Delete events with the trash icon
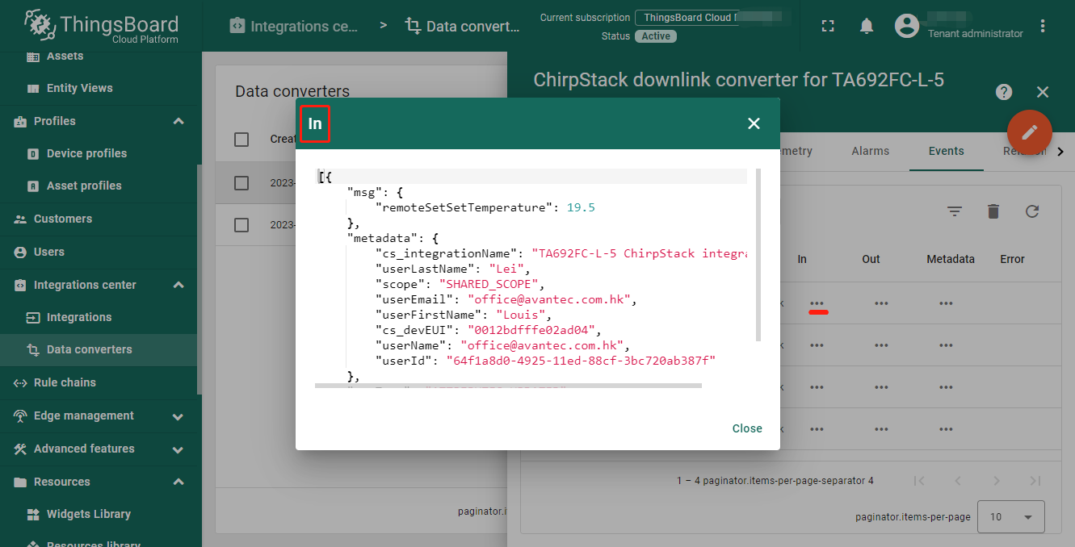This screenshot has width=1075, height=547. 993,211
